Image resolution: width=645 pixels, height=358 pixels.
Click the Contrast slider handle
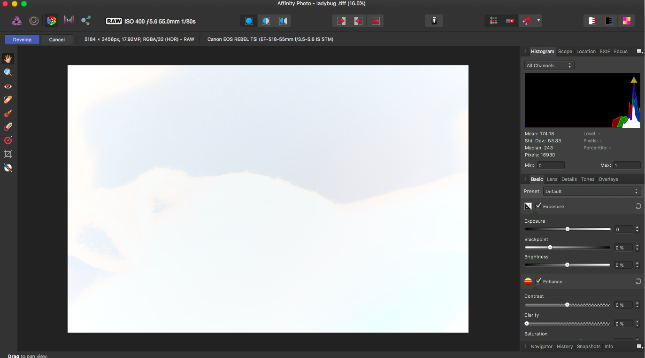pos(568,304)
